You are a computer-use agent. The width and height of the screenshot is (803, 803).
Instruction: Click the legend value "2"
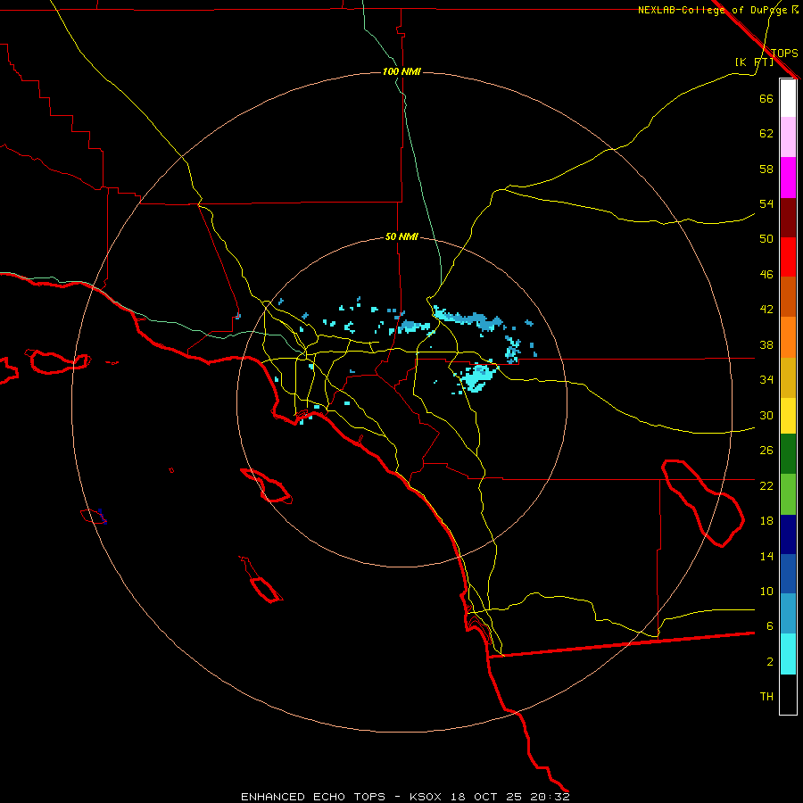[769, 662]
